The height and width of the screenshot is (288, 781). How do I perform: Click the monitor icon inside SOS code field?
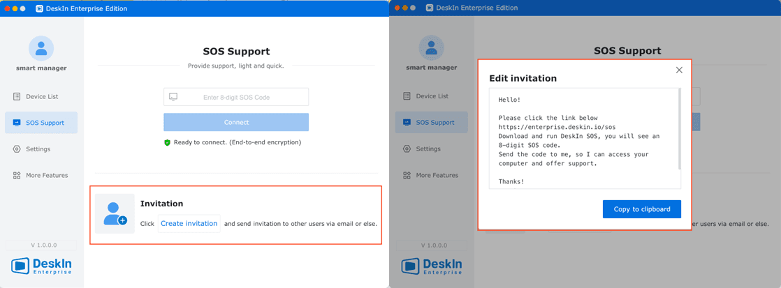(x=173, y=97)
